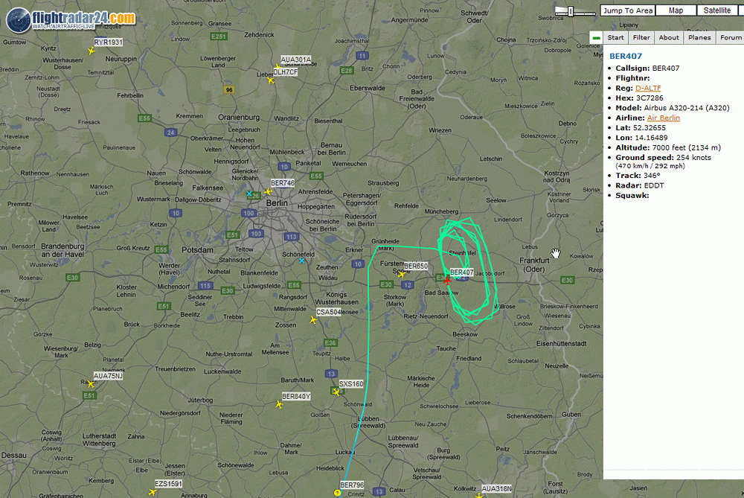Screen dimensions: 744x498
Task: Select the DLH7CF aircraft icon
Action: tap(271, 80)
